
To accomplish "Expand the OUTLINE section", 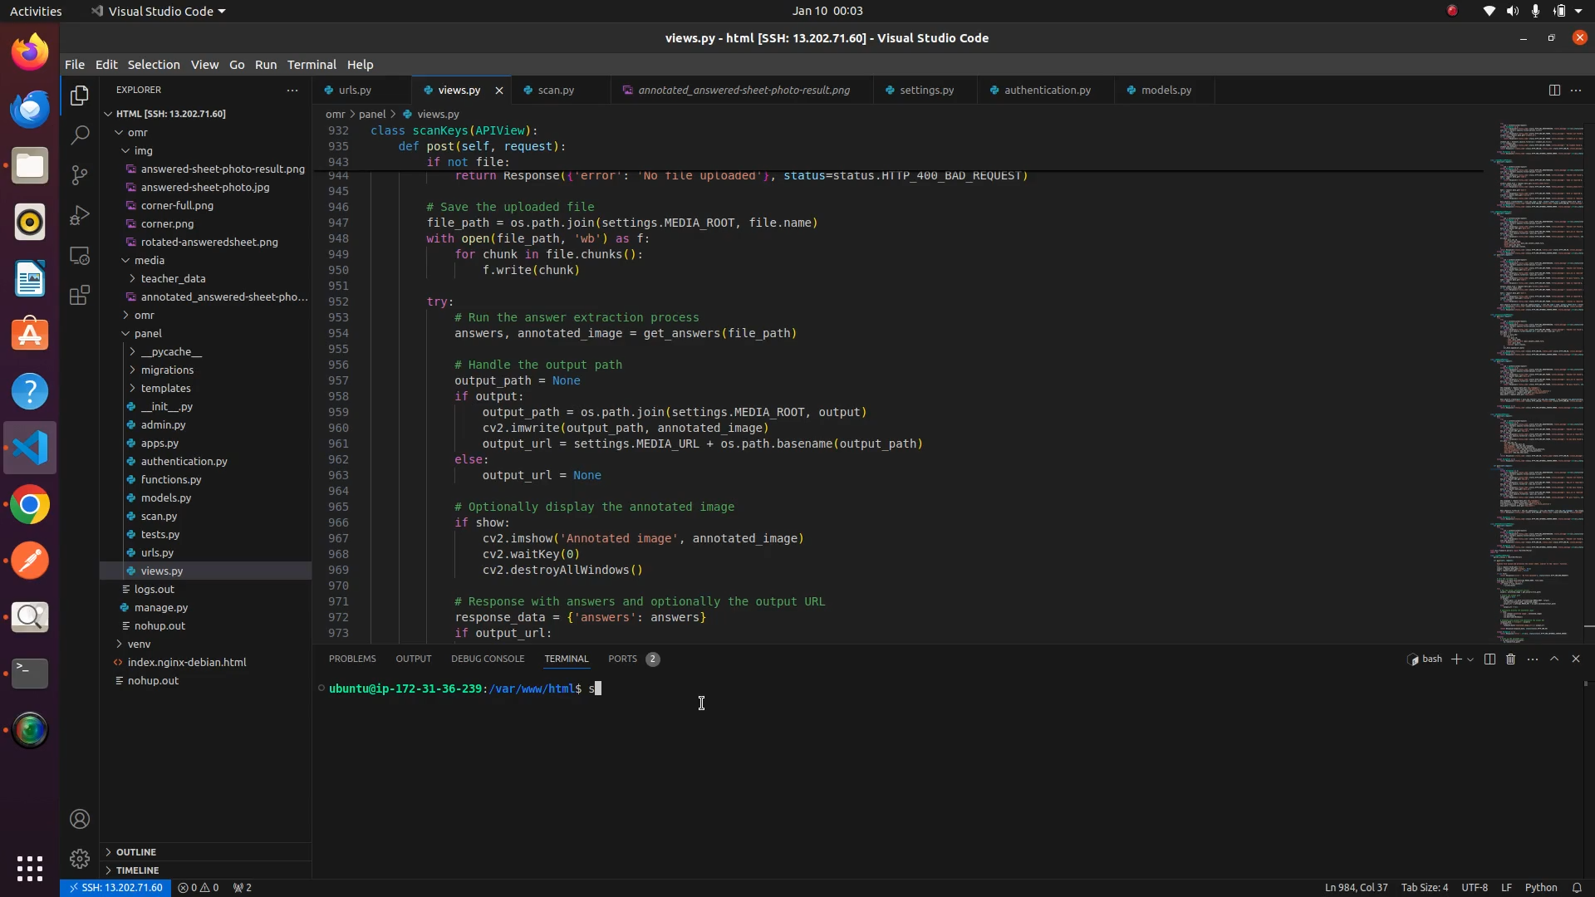I will tap(136, 852).
